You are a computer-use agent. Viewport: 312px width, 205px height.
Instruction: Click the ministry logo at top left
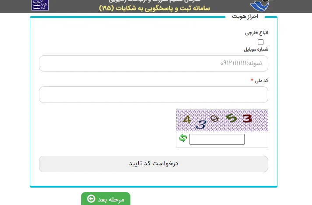coord(40,5)
